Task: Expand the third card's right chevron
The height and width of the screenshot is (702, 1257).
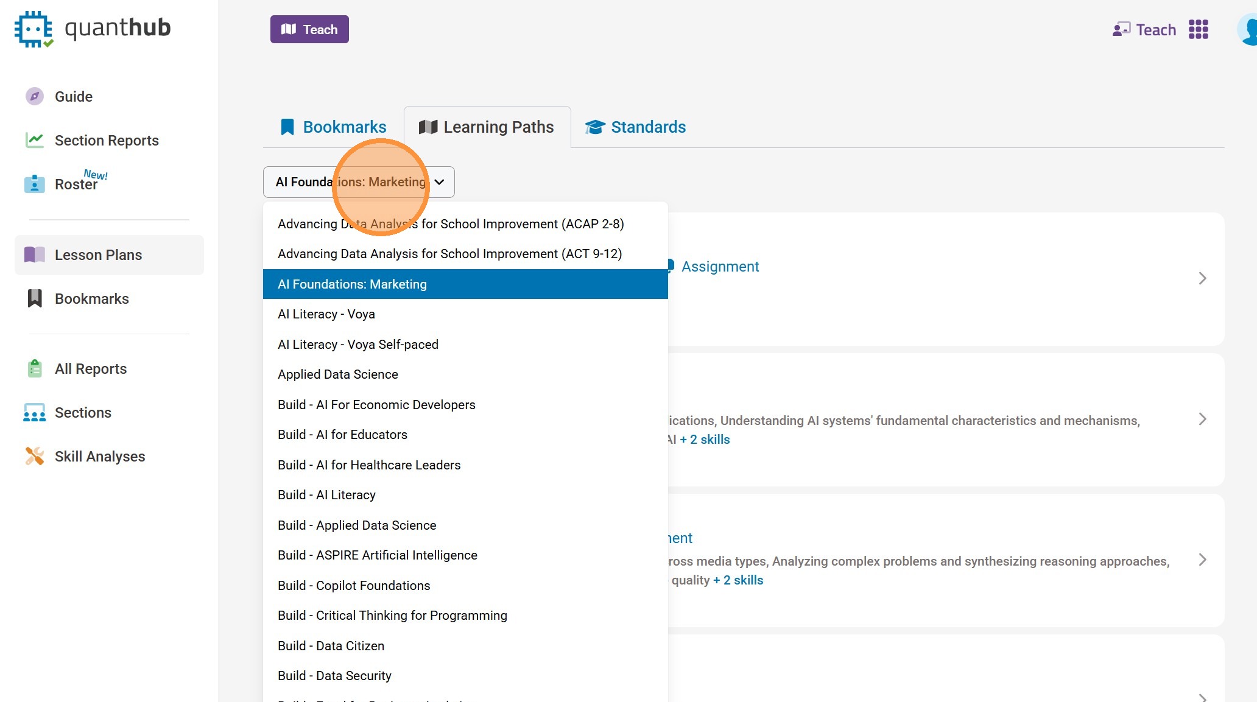Action: tap(1202, 560)
